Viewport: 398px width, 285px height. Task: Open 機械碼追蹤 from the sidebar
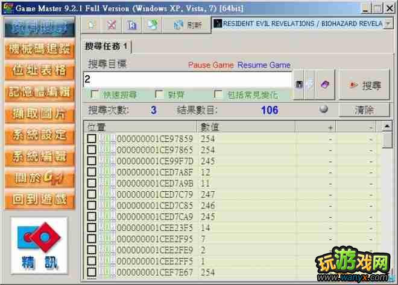[x=39, y=49]
